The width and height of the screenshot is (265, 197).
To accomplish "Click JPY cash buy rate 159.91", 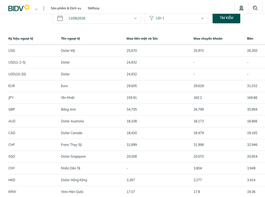I will coord(132,98).
